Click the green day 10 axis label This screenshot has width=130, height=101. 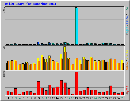pyautogui.click(x=42, y=98)
